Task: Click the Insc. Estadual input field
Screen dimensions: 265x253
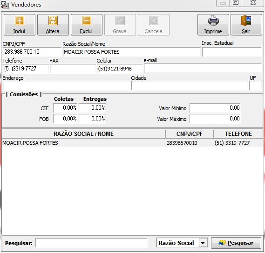Action: tap(232, 52)
